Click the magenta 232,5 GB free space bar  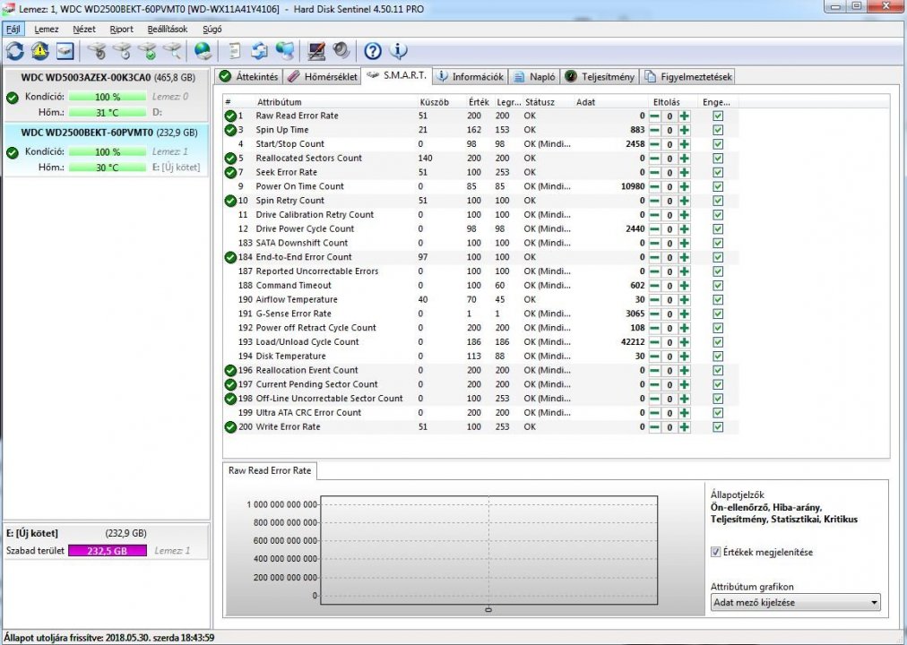click(108, 551)
